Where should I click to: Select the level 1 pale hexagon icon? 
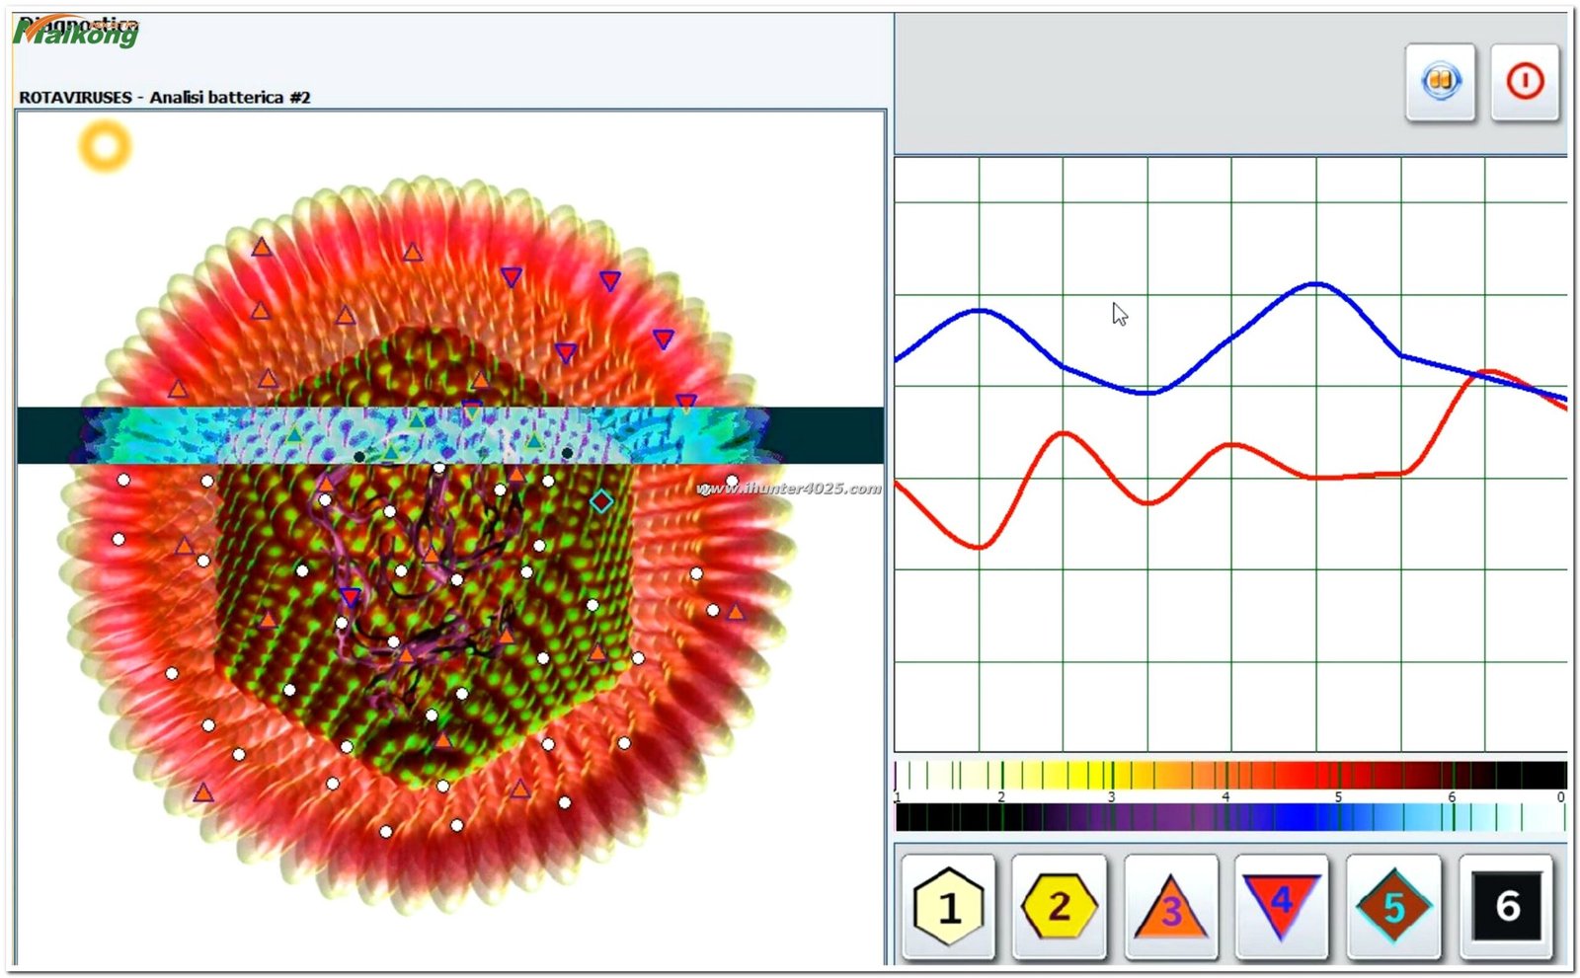pos(948,906)
